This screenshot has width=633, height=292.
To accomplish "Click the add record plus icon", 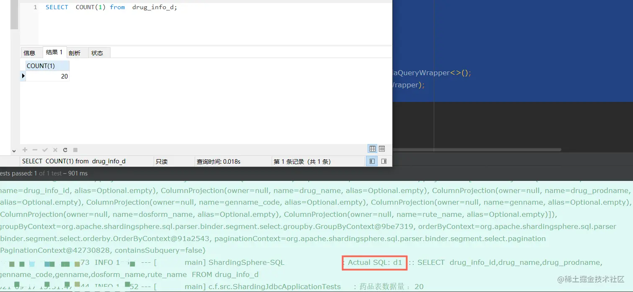I will pos(25,150).
